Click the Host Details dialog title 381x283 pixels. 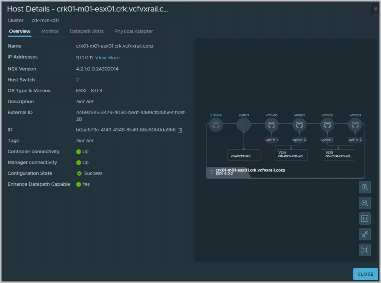pyautogui.click(x=88, y=9)
